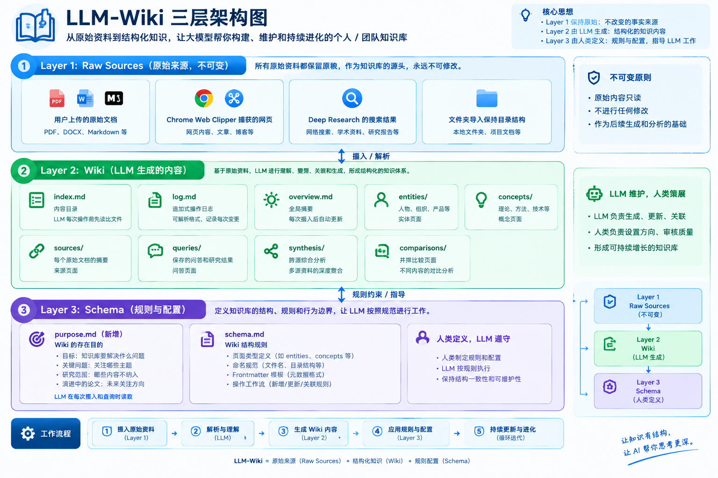Click the open book logo icon
The height and width of the screenshot is (478, 718).
click(x=35, y=27)
